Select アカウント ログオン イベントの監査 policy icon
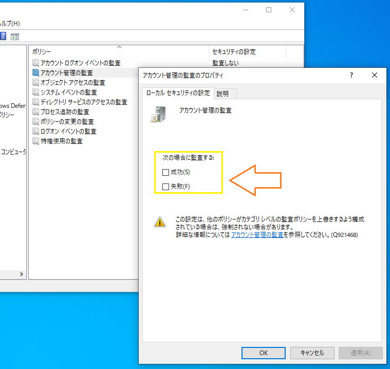Image resolution: width=390 pixels, height=369 pixels. [x=35, y=63]
